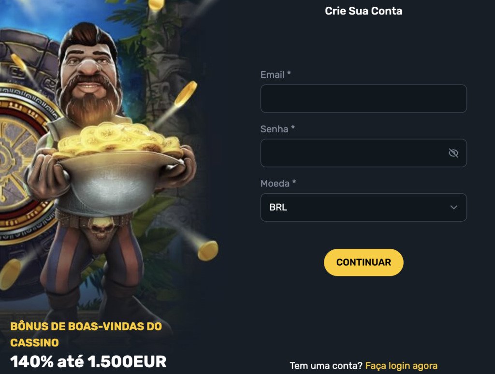The height and width of the screenshot is (374, 495).
Task: Click the skull belt buckle
Action: pyautogui.click(x=100, y=228)
